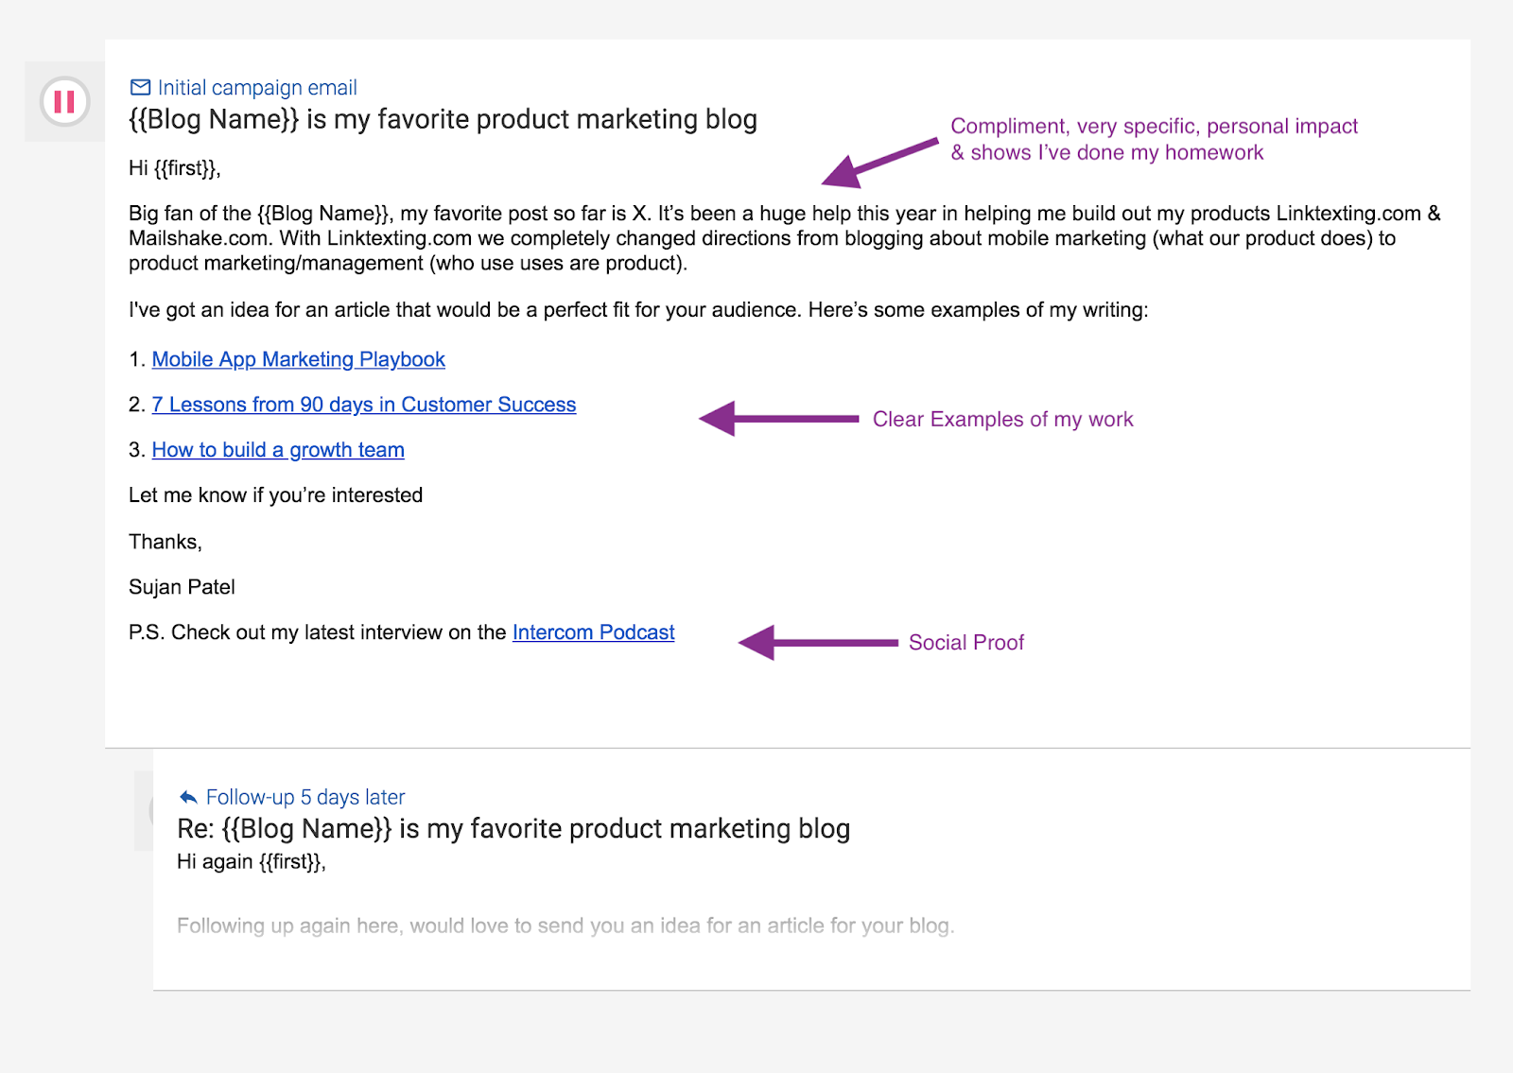
Task: Click the 'Hi again {{first}},' greeting
Action: coord(252,862)
